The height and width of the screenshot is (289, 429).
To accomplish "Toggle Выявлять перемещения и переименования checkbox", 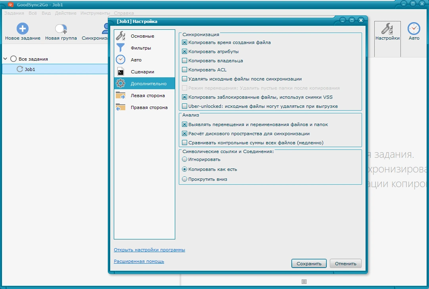I will [x=184, y=124].
